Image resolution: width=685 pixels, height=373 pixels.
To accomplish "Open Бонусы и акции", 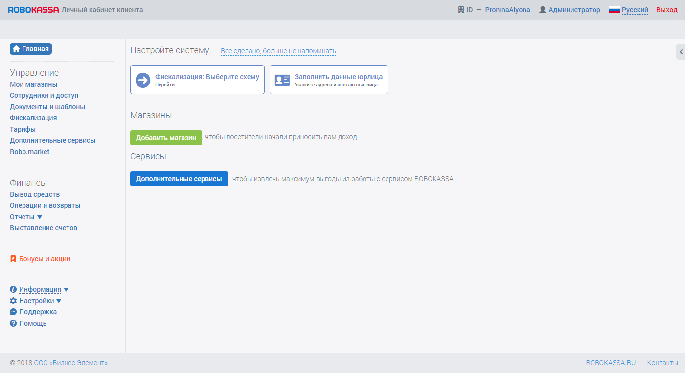I will pos(45,259).
